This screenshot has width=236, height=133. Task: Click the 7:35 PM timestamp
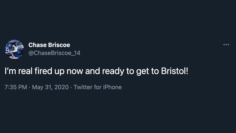16,87
